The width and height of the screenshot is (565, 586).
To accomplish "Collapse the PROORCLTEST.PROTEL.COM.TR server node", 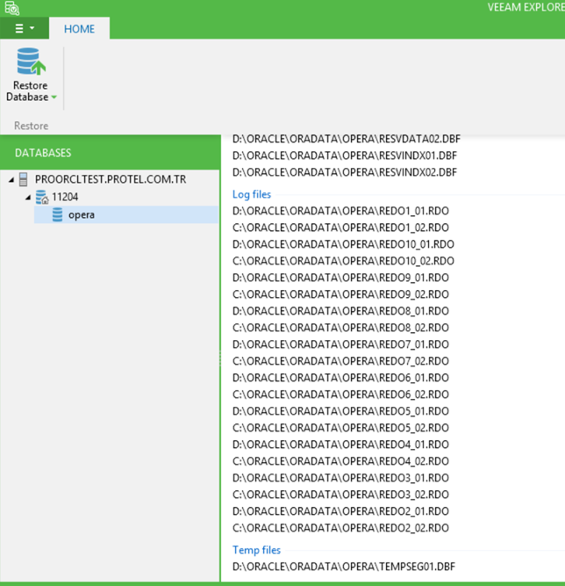I will (x=11, y=179).
